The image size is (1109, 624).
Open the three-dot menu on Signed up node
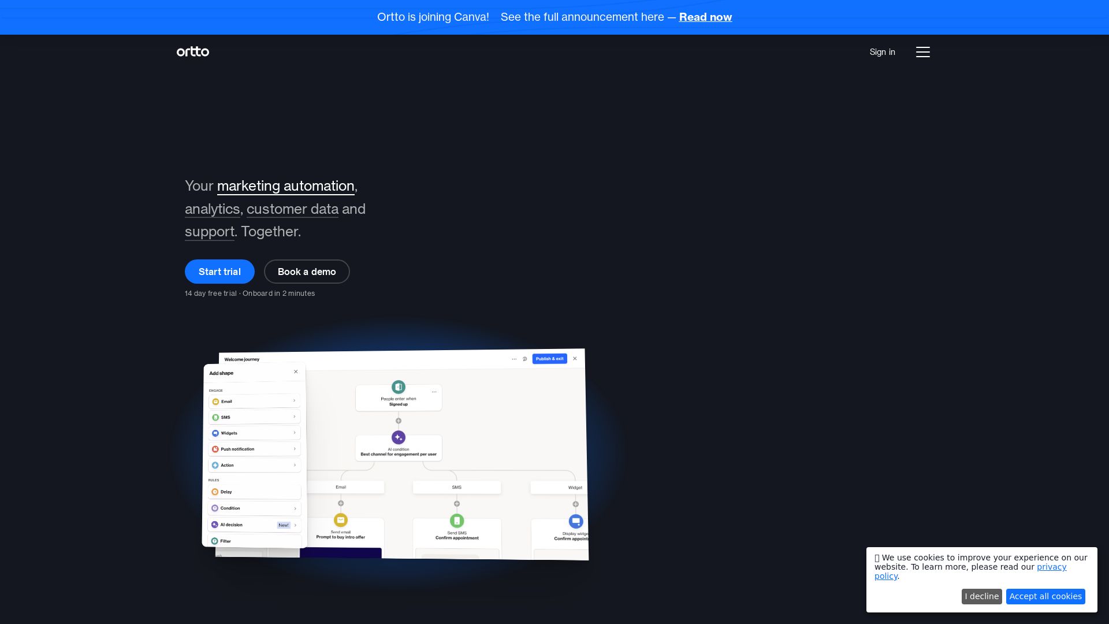coord(434,392)
